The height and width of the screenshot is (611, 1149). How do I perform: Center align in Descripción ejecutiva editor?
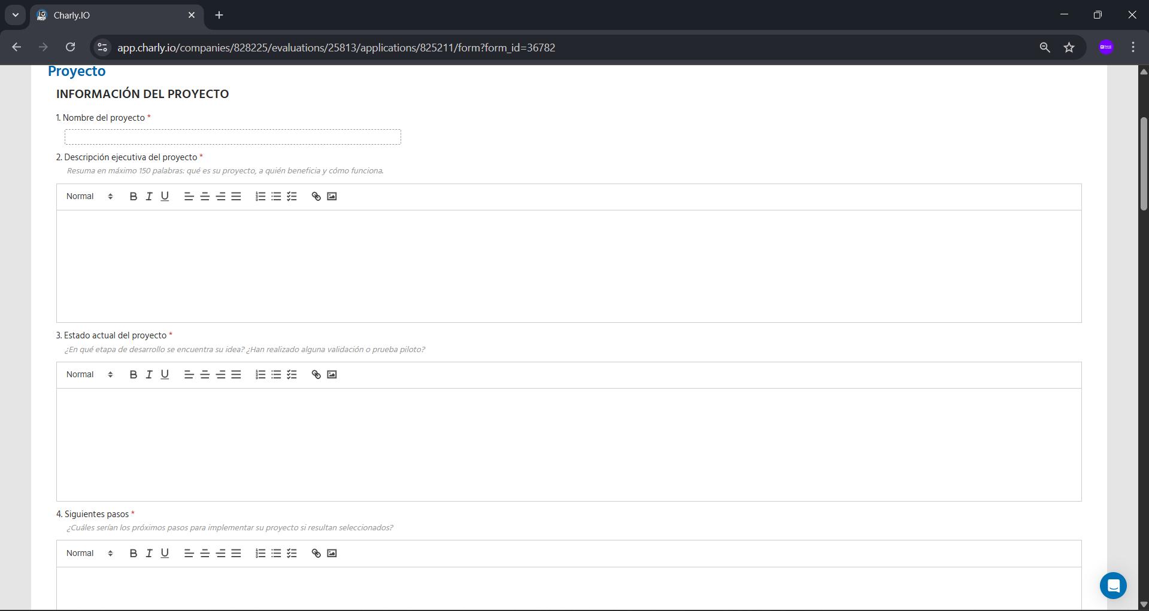205,196
